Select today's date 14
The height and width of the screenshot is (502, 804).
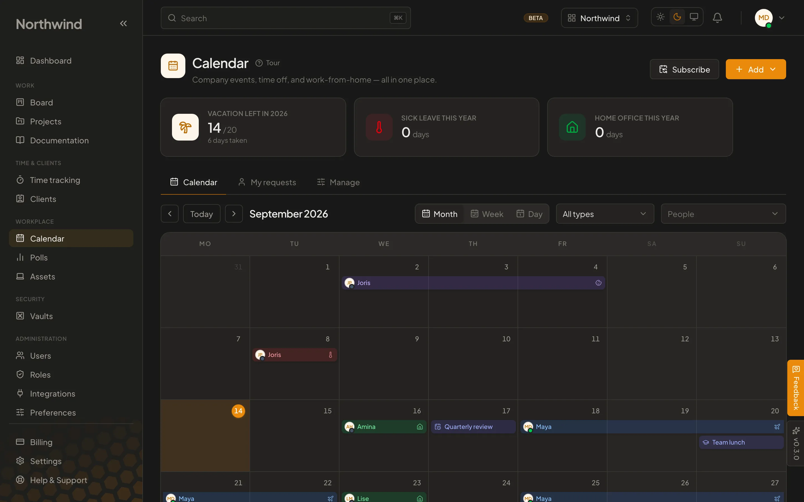(238, 411)
